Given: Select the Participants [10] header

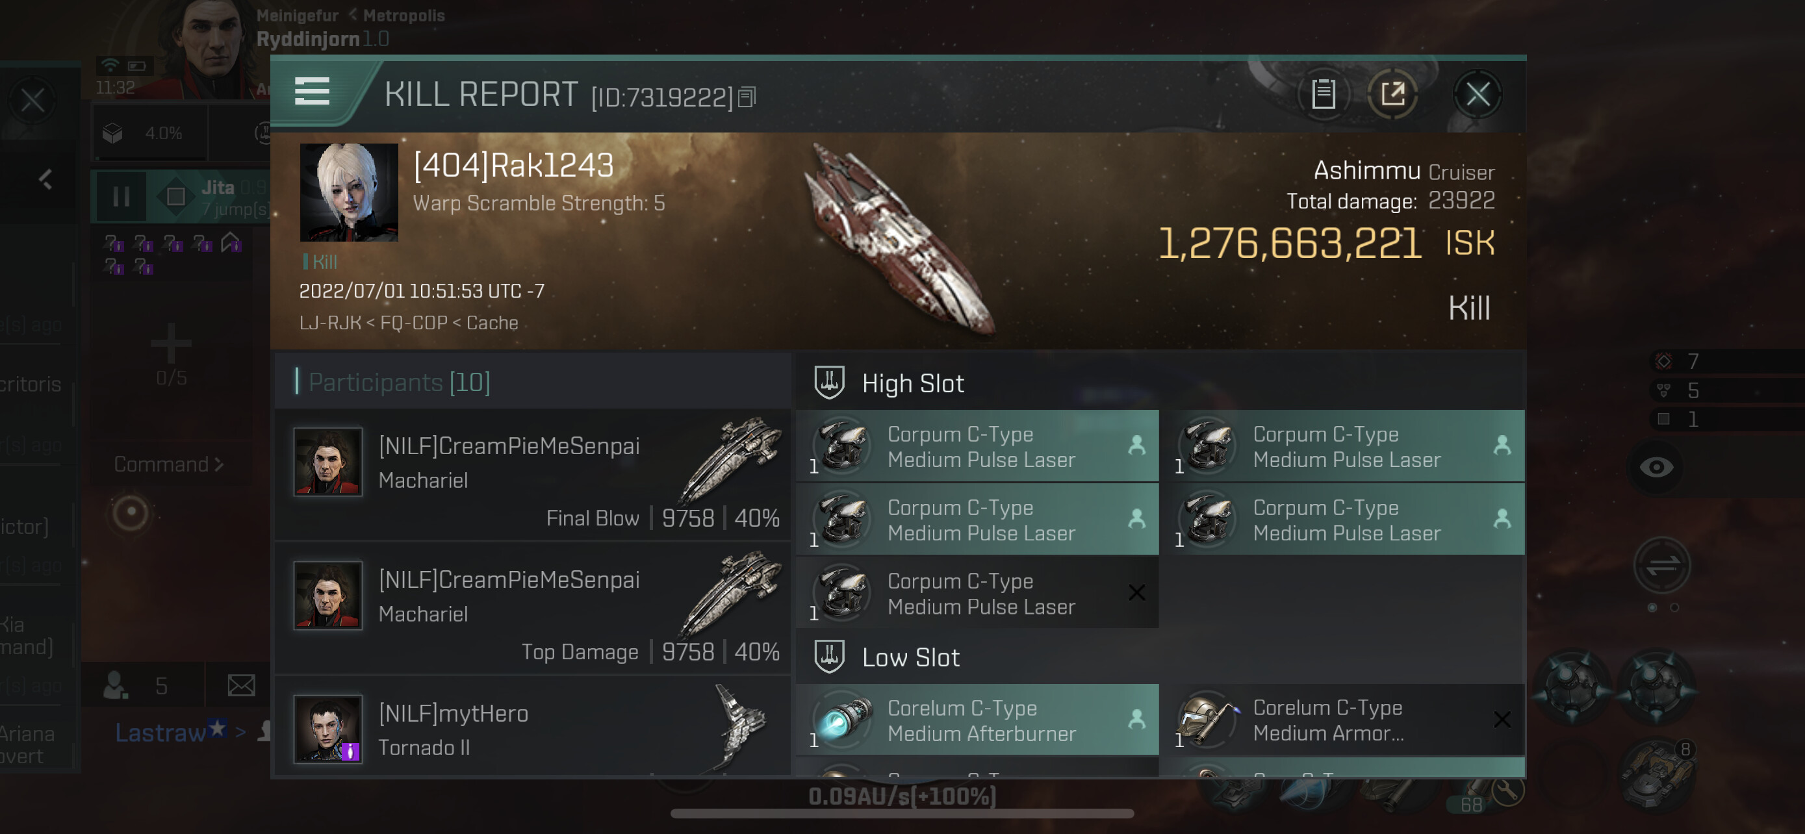Looking at the screenshot, I should click(400, 383).
